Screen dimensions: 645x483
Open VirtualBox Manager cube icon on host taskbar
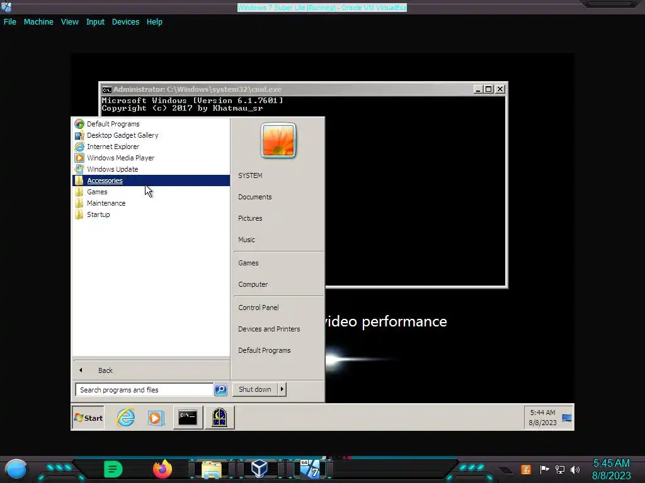(260, 469)
